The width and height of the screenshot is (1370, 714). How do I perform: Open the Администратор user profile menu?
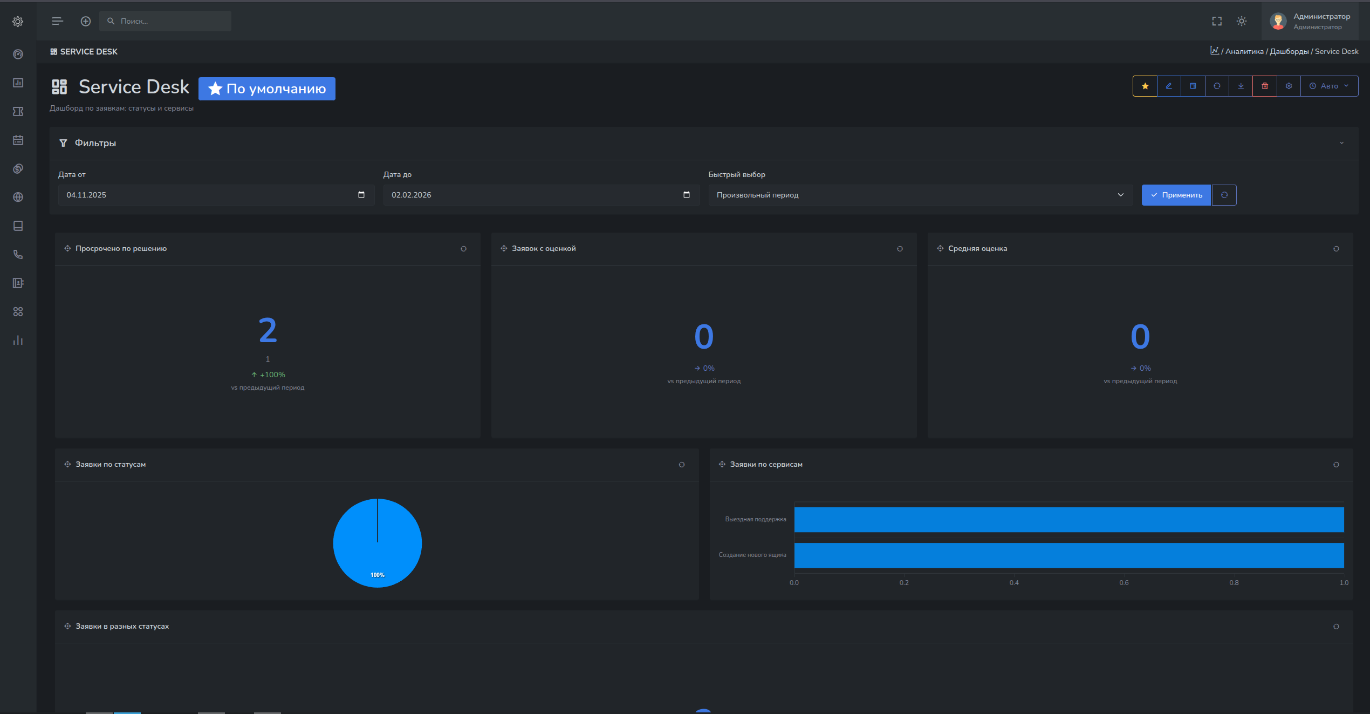(1311, 21)
